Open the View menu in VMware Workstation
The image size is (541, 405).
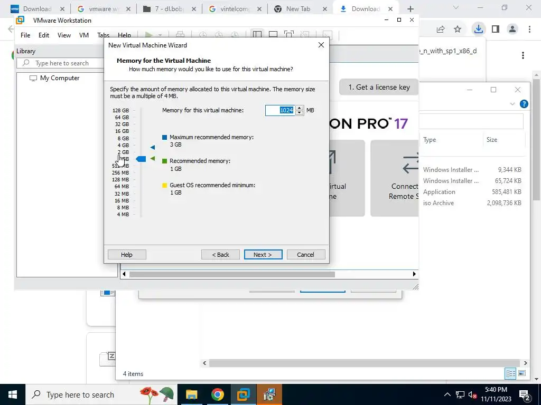pyautogui.click(x=64, y=35)
